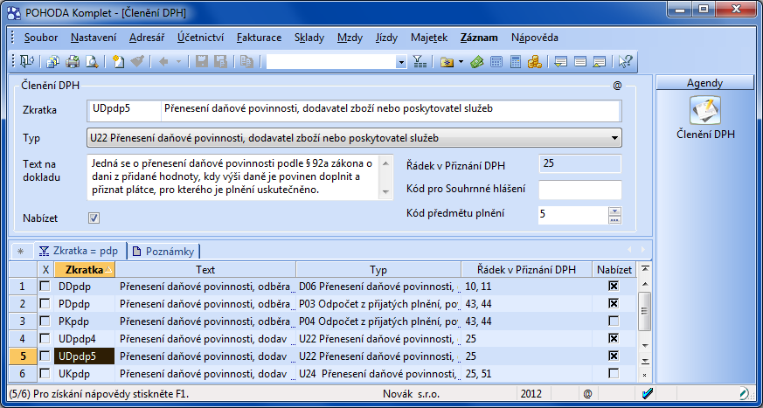763x408 pixels.
Task: Create a new record with new-document icon
Action: [x=118, y=62]
